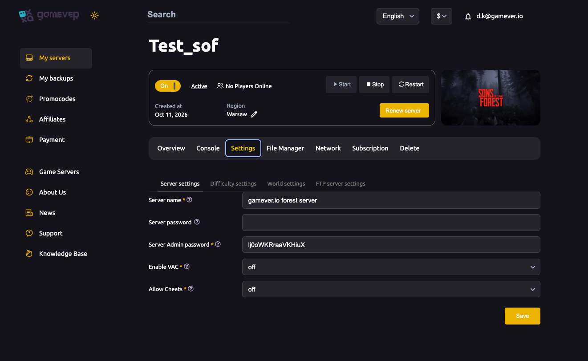Click the Restart server button
588x361 pixels.
410,85
